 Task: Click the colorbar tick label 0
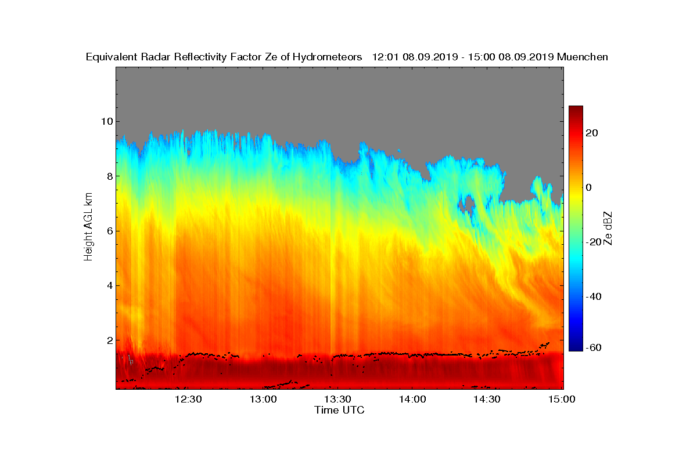click(x=589, y=187)
